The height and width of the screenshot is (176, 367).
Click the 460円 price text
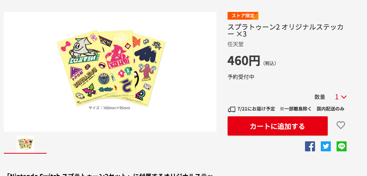pyautogui.click(x=244, y=61)
